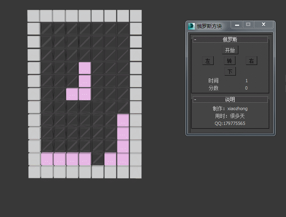The image size is (286, 217).
Task: Click the 时间 value display
Action: tap(247, 81)
